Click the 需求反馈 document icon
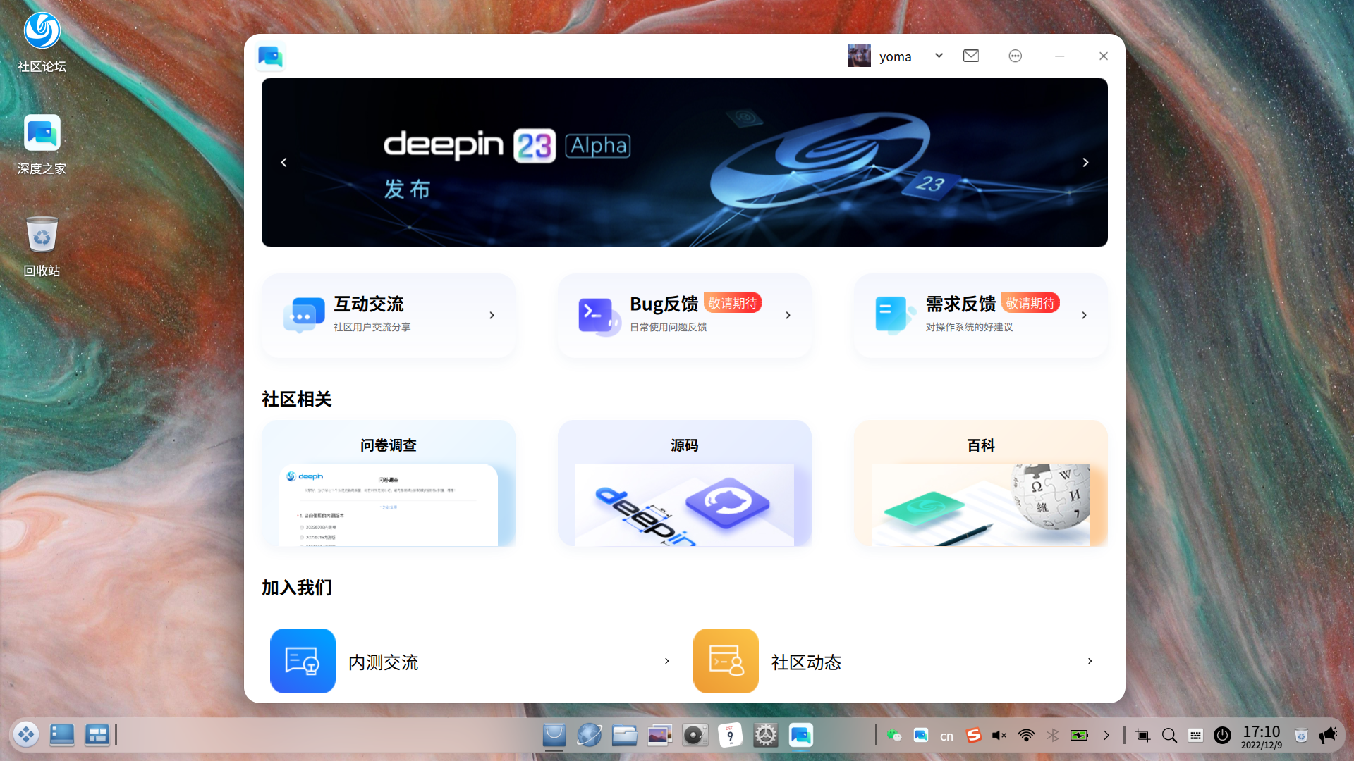This screenshot has width=1354, height=761. [x=895, y=315]
